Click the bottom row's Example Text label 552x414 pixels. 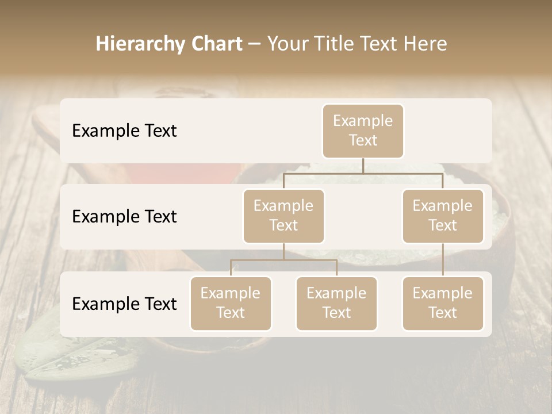[x=124, y=304]
